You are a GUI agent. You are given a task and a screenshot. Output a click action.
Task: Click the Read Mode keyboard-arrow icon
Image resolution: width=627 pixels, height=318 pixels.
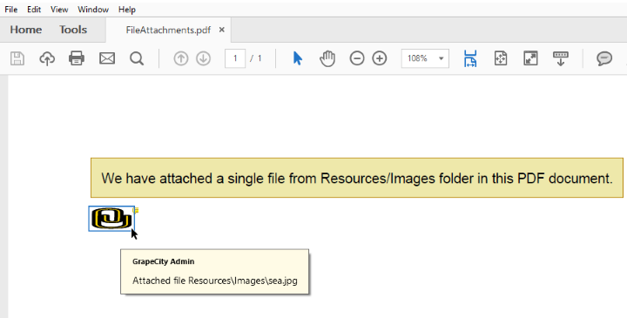[x=561, y=58]
